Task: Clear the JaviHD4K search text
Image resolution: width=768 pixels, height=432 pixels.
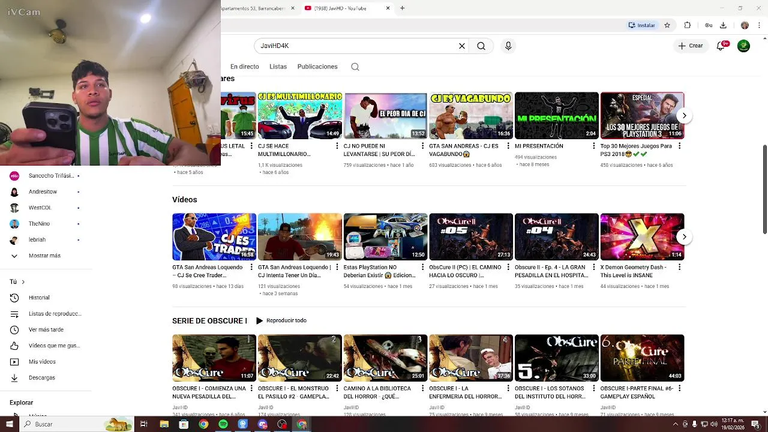Action: pyautogui.click(x=462, y=46)
